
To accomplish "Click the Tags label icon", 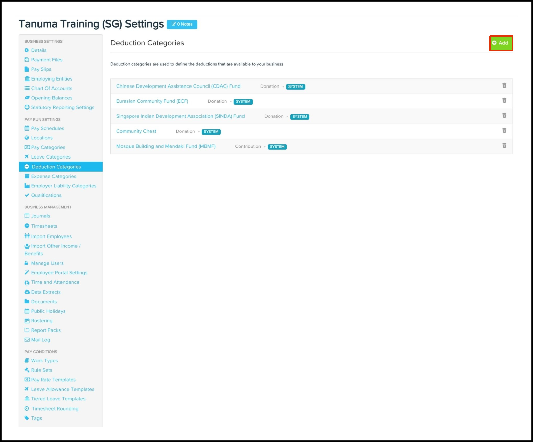I will pos(27,418).
